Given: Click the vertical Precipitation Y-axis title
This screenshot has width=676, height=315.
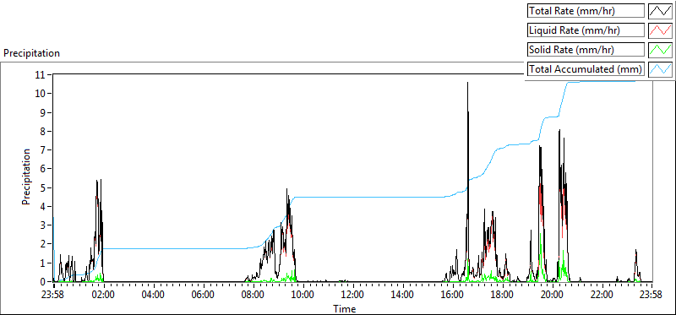Looking at the screenshot, I should point(26,177).
